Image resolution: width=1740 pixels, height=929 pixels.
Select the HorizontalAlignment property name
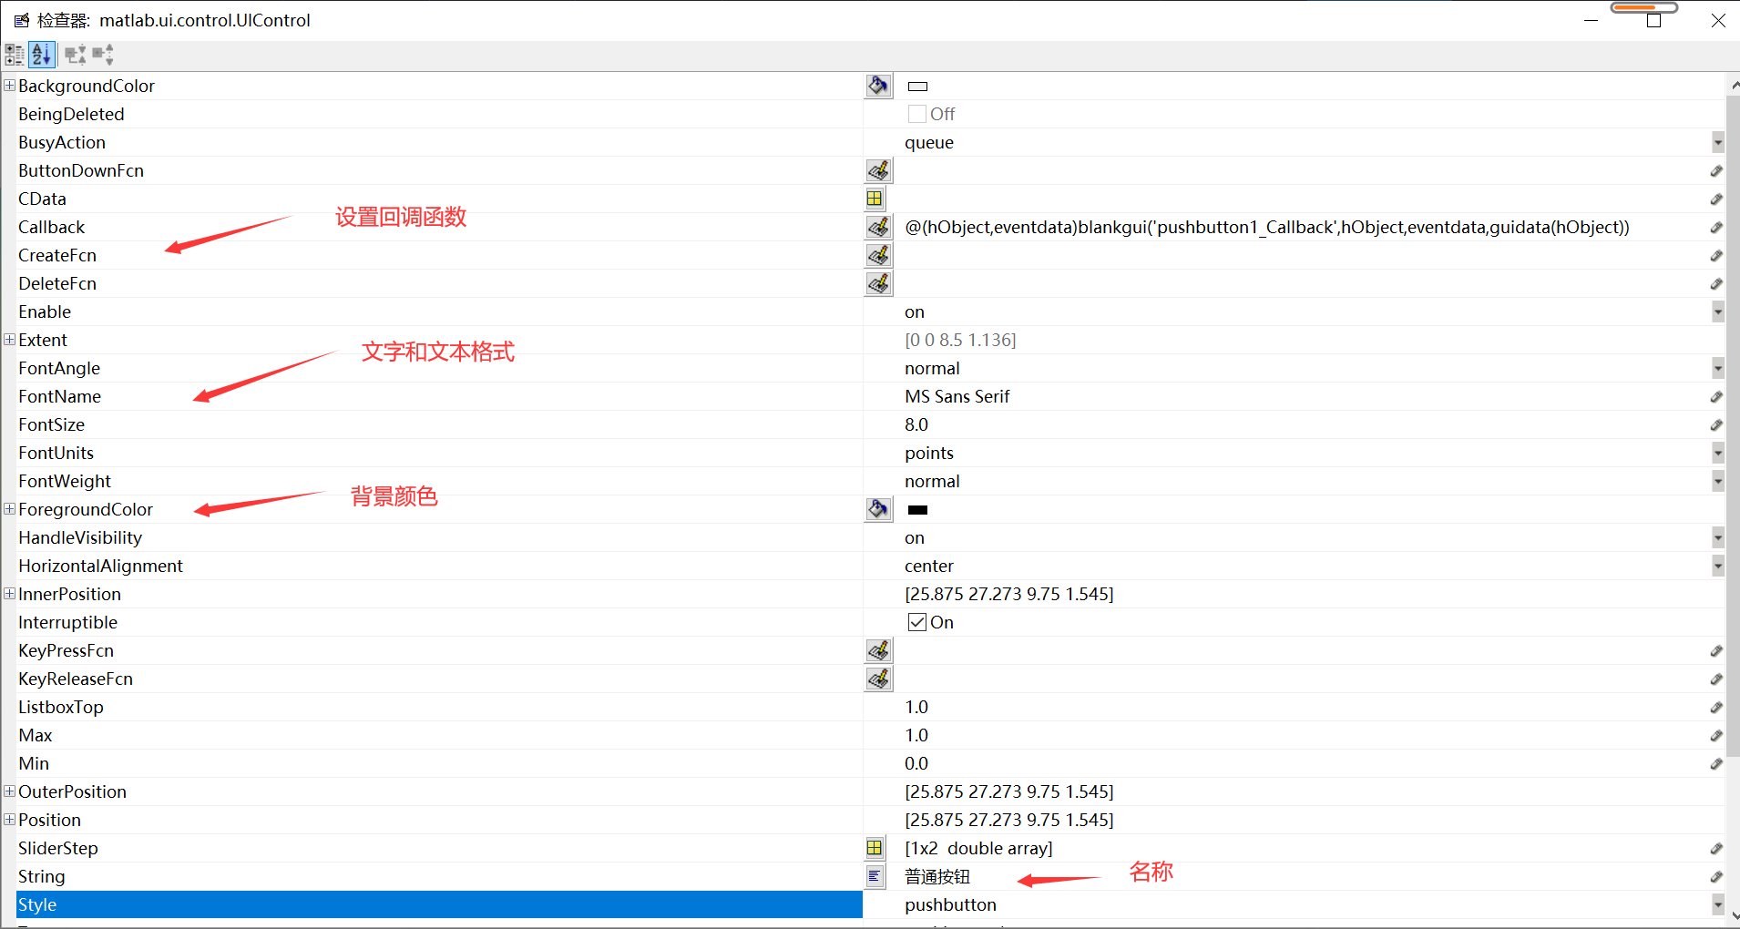point(100,566)
